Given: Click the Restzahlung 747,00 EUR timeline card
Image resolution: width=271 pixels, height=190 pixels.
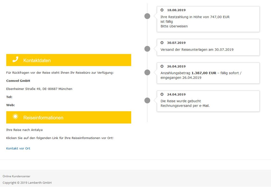Looking at the screenshot, I should point(208,19).
